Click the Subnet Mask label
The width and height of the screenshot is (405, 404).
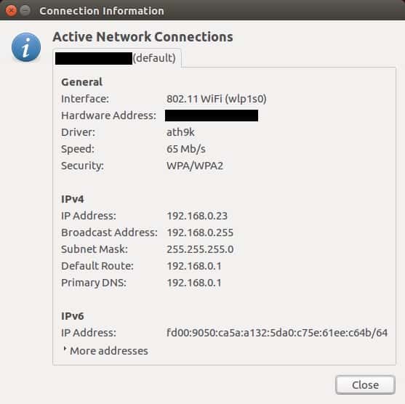pos(95,249)
